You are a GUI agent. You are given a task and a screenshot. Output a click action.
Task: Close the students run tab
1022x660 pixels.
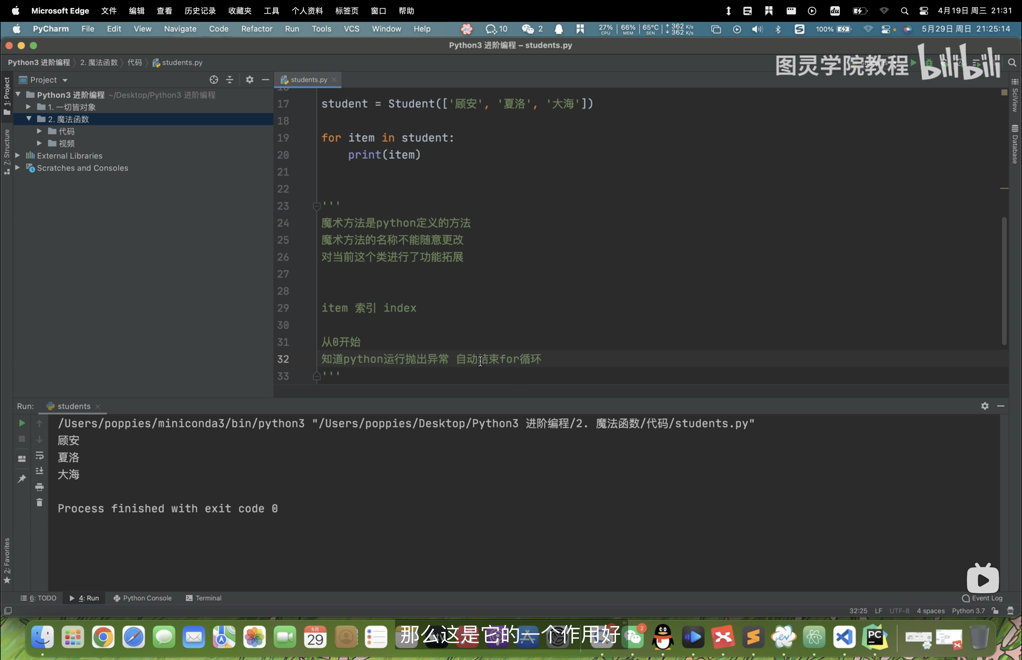click(98, 406)
